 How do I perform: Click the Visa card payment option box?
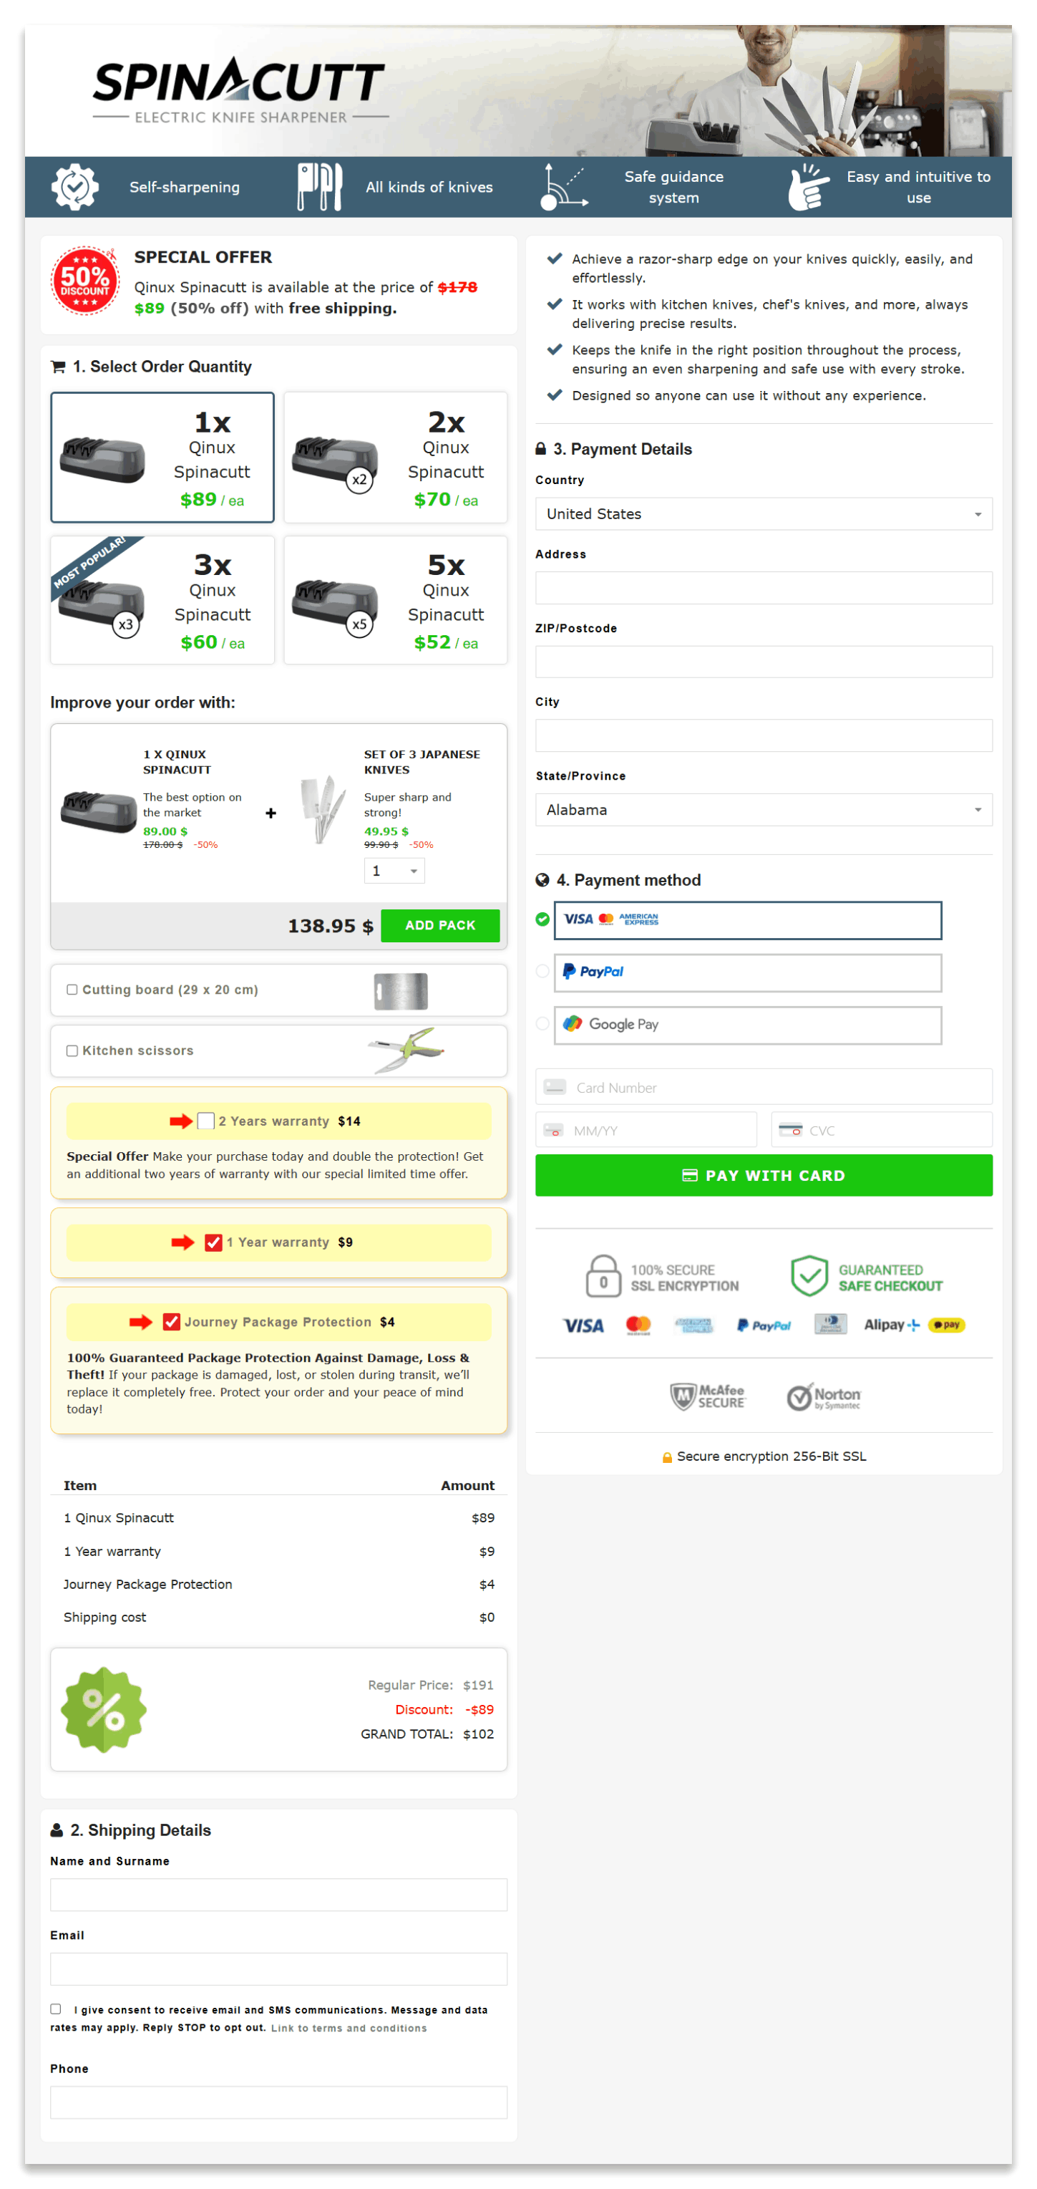pos(747,920)
